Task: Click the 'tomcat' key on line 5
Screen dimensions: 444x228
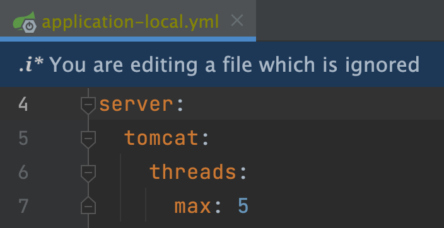Action: tap(161, 139)
